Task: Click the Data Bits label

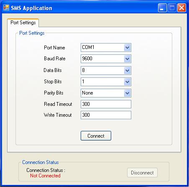Action: pyautogui.click(x=53, y=70)
